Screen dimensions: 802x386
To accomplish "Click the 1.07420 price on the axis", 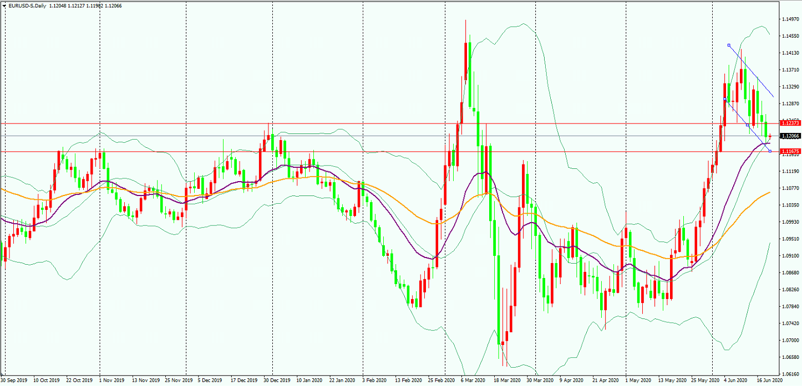I will 790,323.
